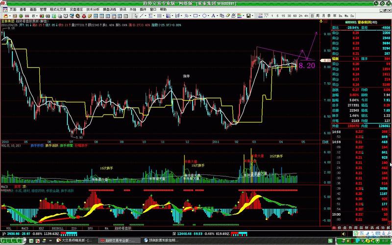
Task: Select the trend line drawing tool
Action: [x=142, y=16]
